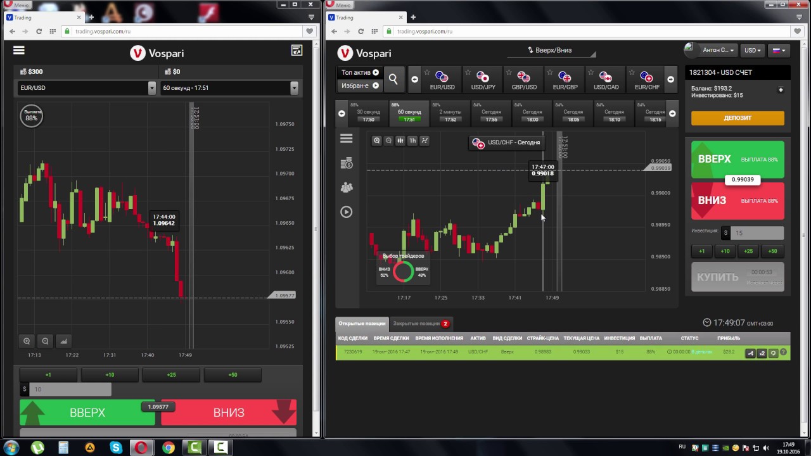The height and width of the screenshot is (456, 811).
Task: Switch to the Закрытые позиции tab
Action: click(x=421, y=324)
